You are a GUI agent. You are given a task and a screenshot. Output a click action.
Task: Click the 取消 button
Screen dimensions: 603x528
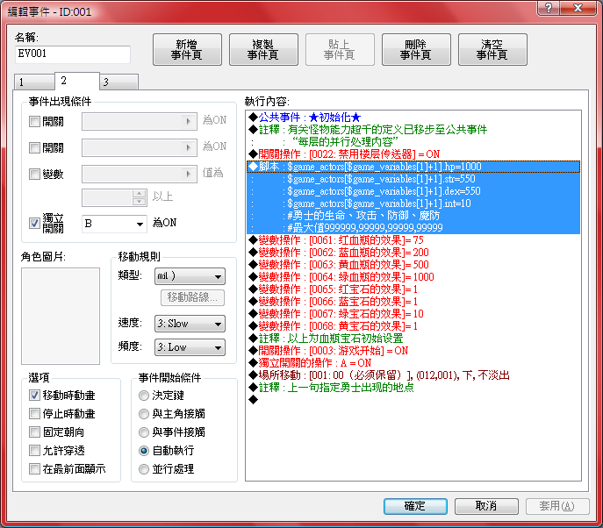(486, 506)
